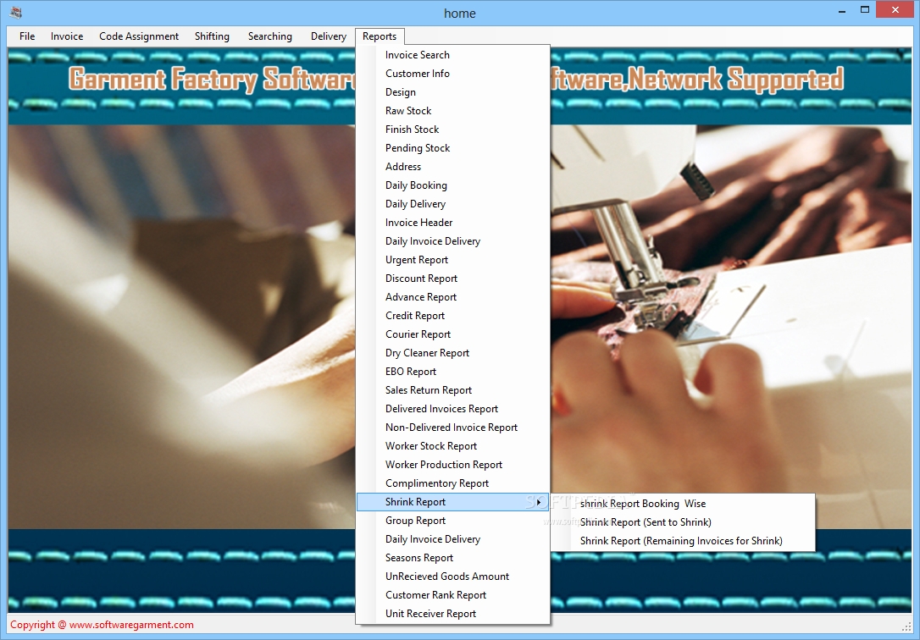
Task: Open Customer Rank Report
Action: (x=453, y=595)
